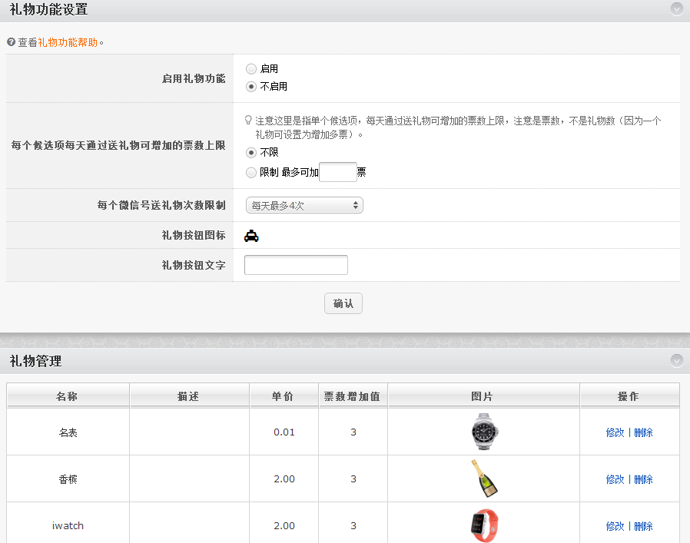690x543 pixels.
Task: Click the lightbulb hint icon
Action: point(248,121)
